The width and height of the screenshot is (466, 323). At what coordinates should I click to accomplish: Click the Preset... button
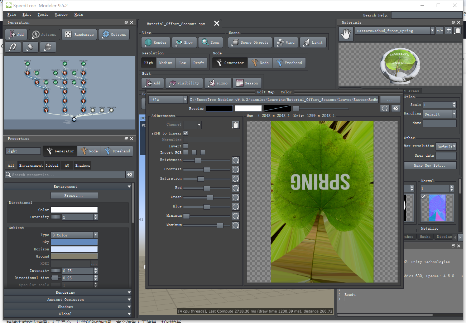[74, 196]
